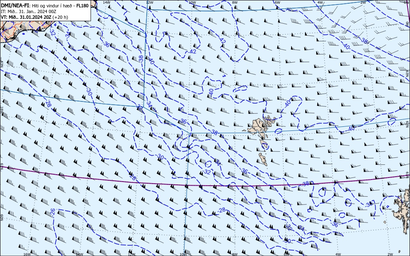Click the '(+20 h)' forecast offset text
This screenshot has height=256, width=410.
60,17
